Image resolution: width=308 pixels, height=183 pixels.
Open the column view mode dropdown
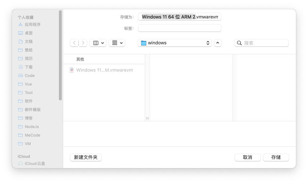click(x=98, y=43)
